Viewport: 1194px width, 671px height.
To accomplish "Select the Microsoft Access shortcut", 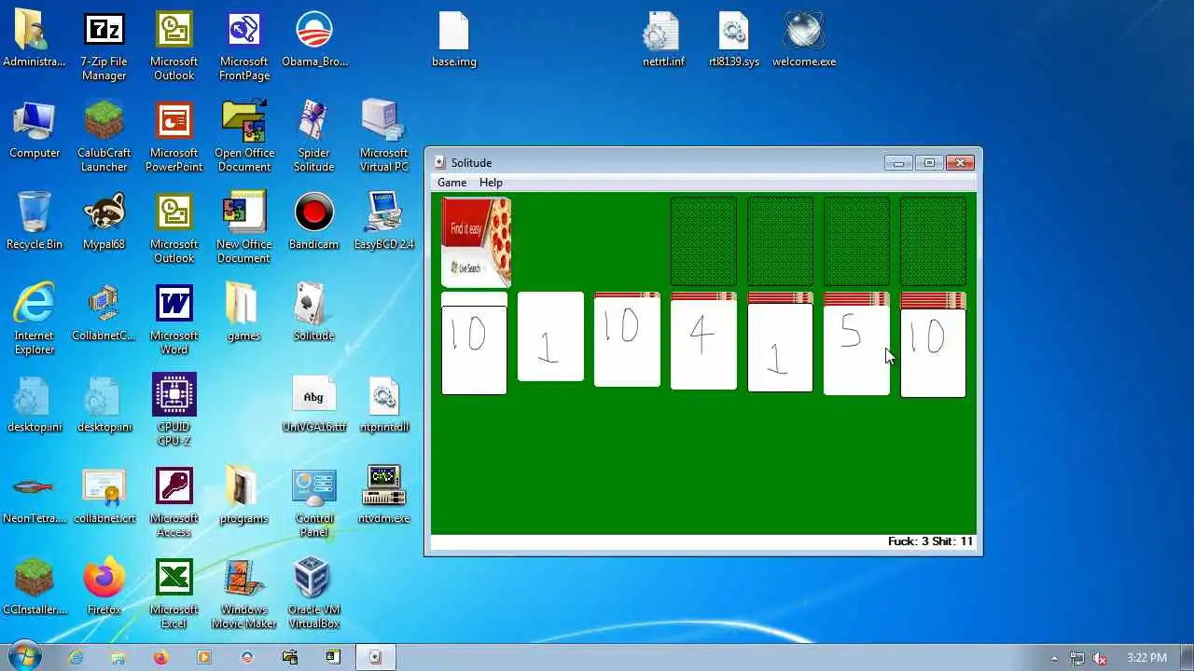I will [174, 502].
